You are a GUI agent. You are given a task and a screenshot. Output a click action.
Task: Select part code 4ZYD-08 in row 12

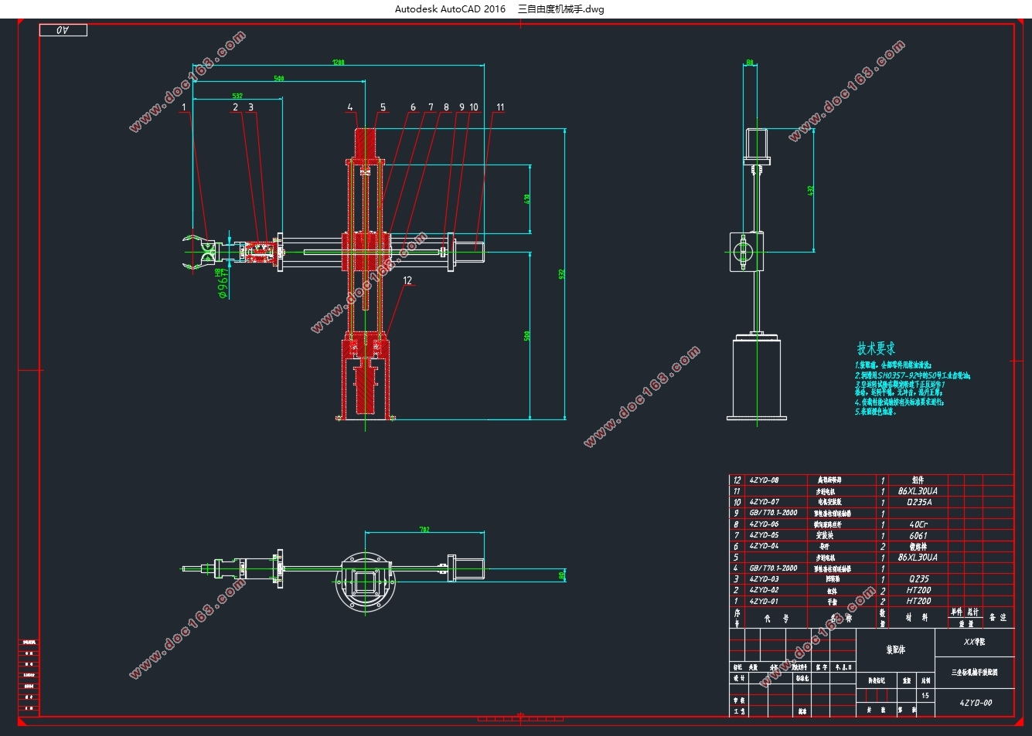tap(764, 480)
